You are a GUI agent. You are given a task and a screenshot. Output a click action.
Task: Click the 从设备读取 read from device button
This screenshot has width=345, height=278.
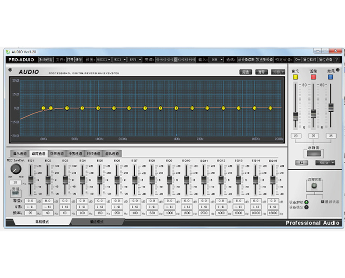[x=246, y=60]
